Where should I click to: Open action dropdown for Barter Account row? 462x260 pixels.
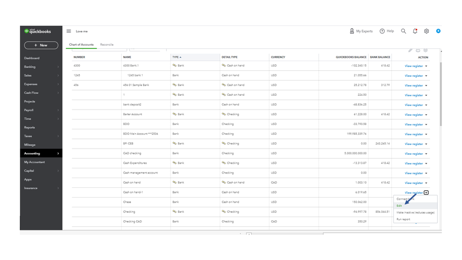point(426,115)
